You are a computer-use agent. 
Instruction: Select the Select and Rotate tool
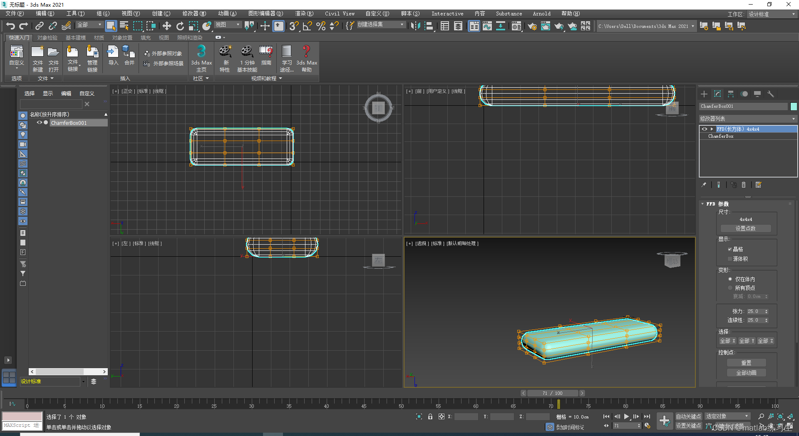coord(180,26)
